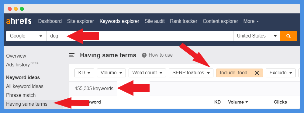Viewport: 304px width, 113px height.
Task: Open the Rank tracker section
Action: [184, 21]
